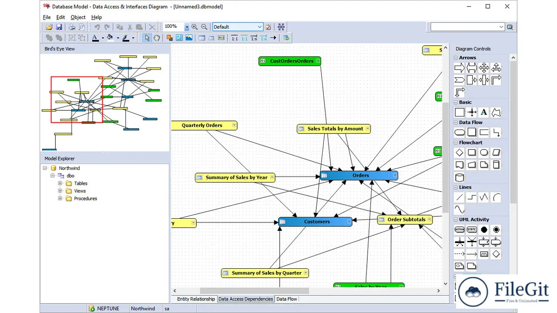Select the pointer arrow tool

coord(147,38)
